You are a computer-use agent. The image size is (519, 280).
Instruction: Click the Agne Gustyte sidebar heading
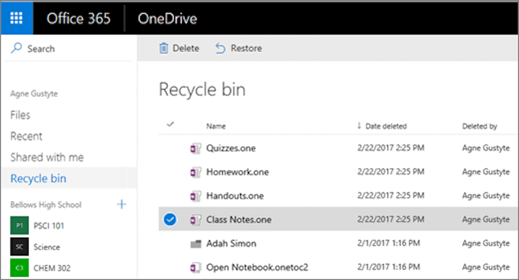[x=34, y=93]
